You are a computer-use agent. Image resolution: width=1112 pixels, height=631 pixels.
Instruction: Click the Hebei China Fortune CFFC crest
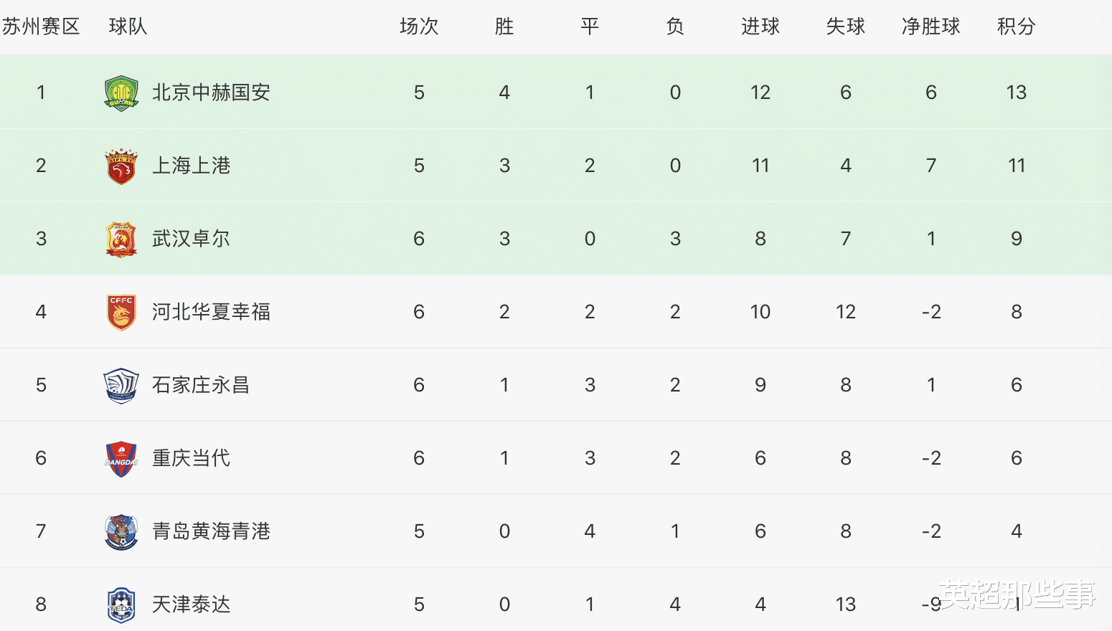pyautogui.click(x=121, y=313)
